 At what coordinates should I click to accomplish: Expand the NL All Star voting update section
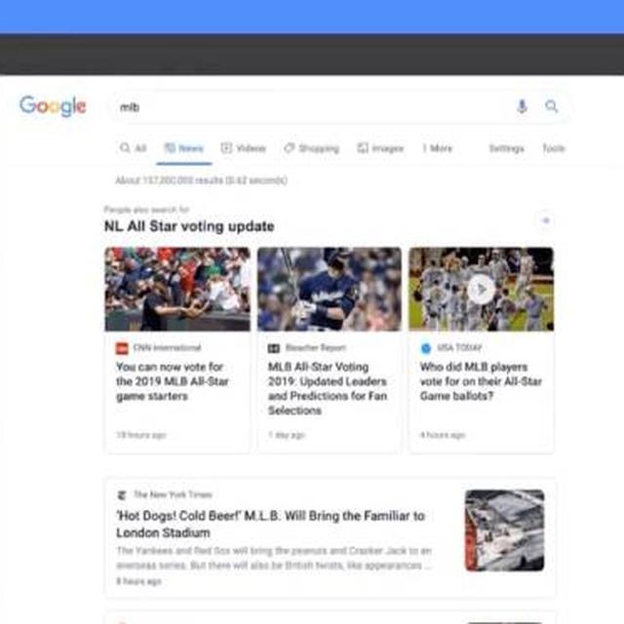pyautogui.click(x=546, y=220)
